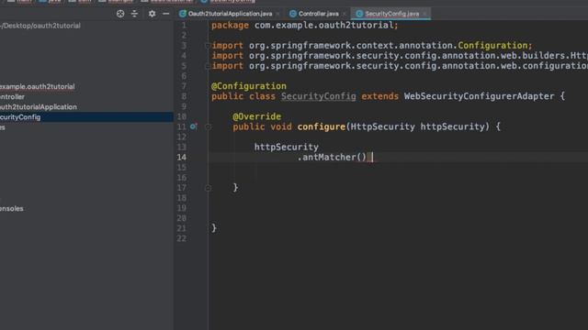Viewport: 588px width, 330px height.
Task: Open project panel gear settings
Action: (152, 14)
